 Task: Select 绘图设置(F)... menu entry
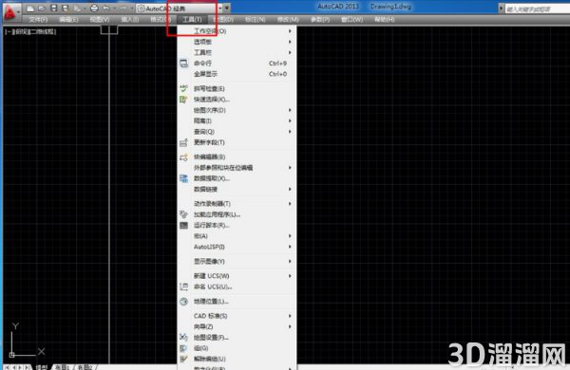tap(237, 338)
